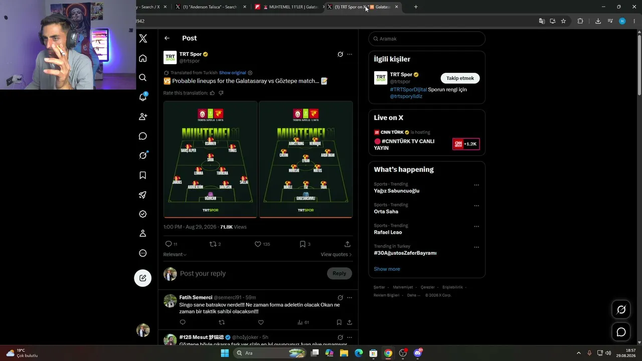The image size is (642, 361).
Task: Open more options on Mesut's reply
Action: point(350,337)
